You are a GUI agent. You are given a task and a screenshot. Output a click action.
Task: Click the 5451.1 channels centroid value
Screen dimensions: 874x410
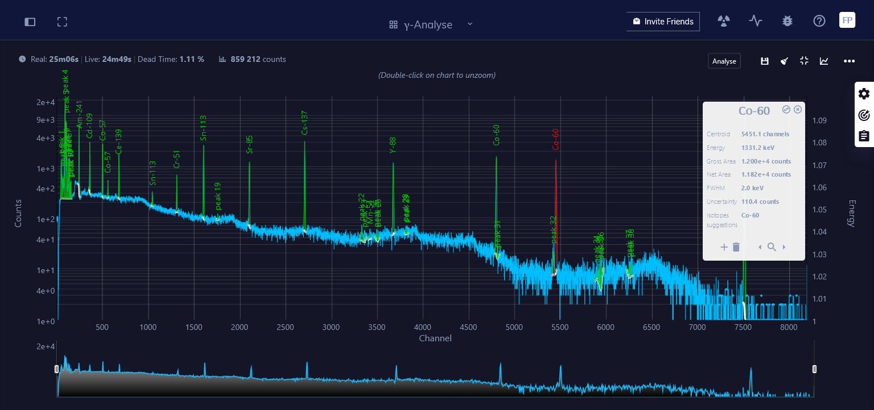pyautogui.click(x=765, y=134)
